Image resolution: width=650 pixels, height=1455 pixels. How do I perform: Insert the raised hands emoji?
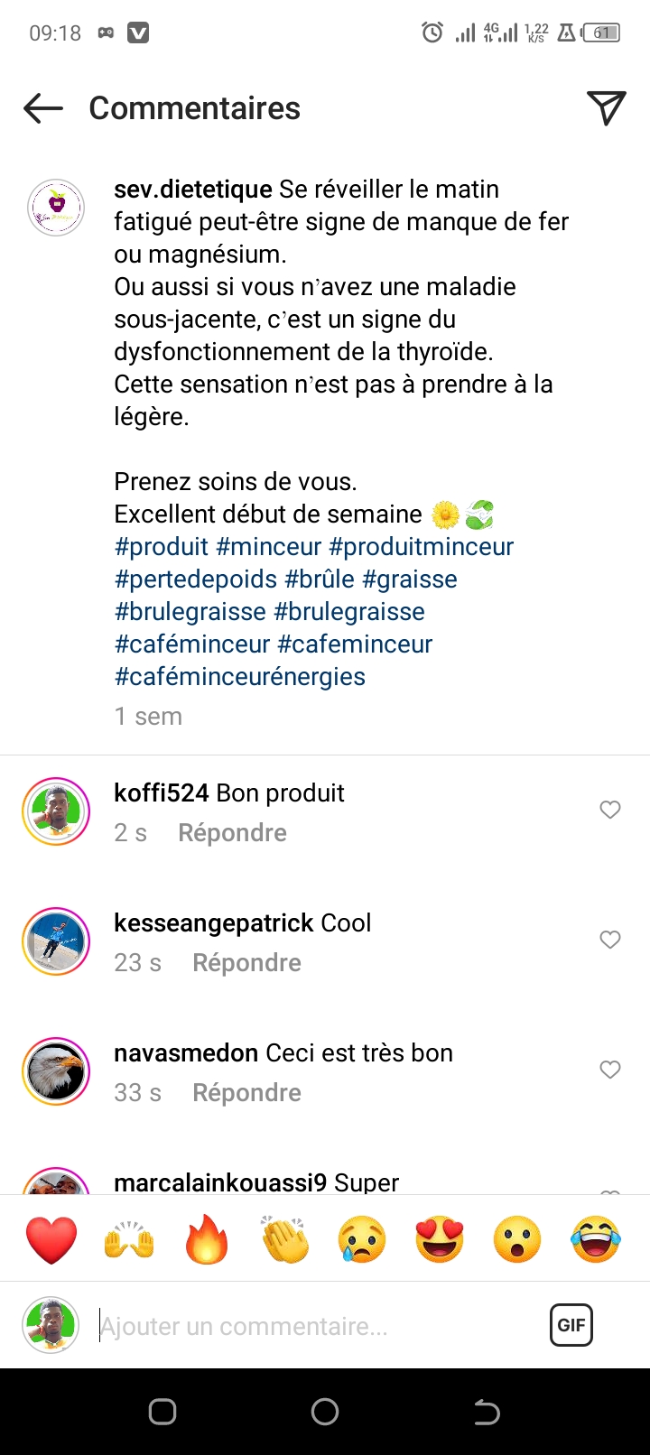(129, 1239)
